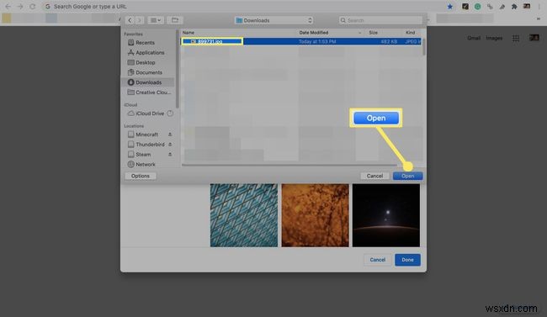Click Cancel in the background picker
This screenshot has height=317, width=547.
(x=378, y=260)
